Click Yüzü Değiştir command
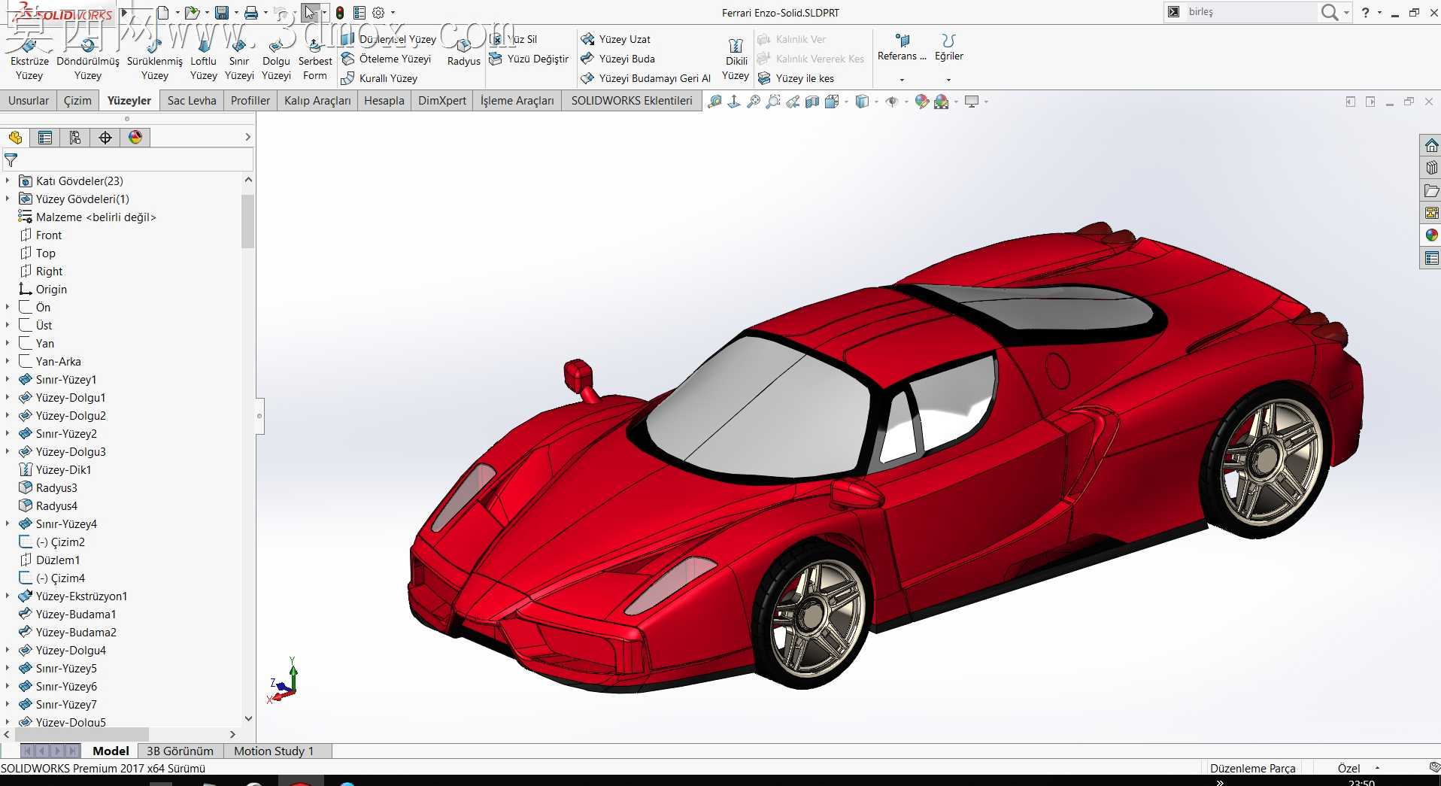 click(x=529, y=59)
